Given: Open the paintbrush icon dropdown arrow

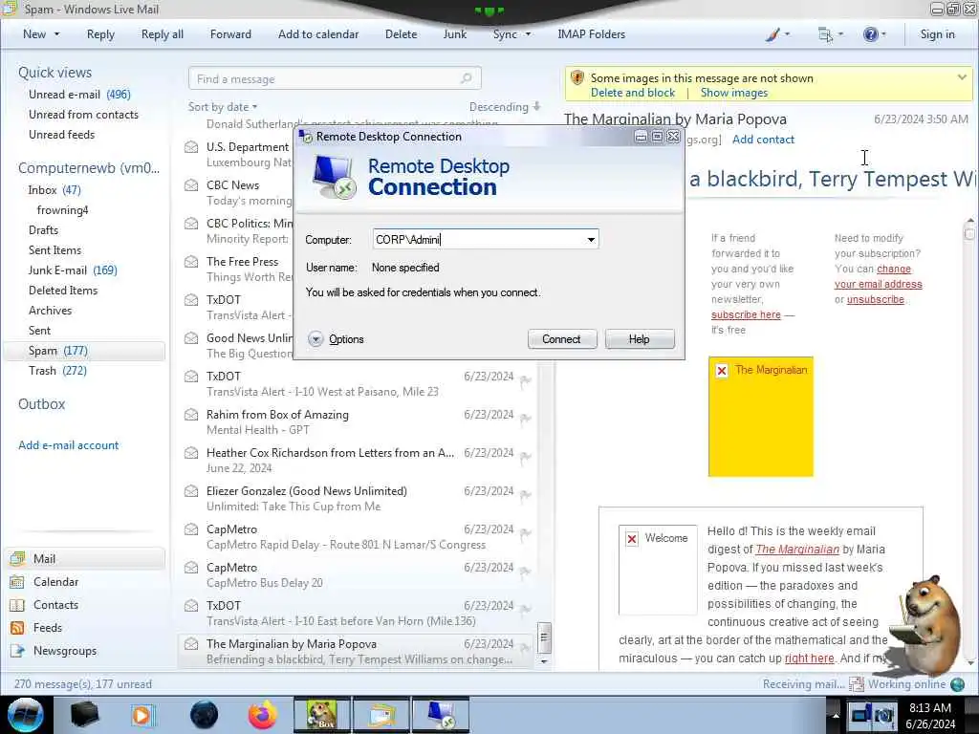Looking at the screenshot, I should coord(787,34).
